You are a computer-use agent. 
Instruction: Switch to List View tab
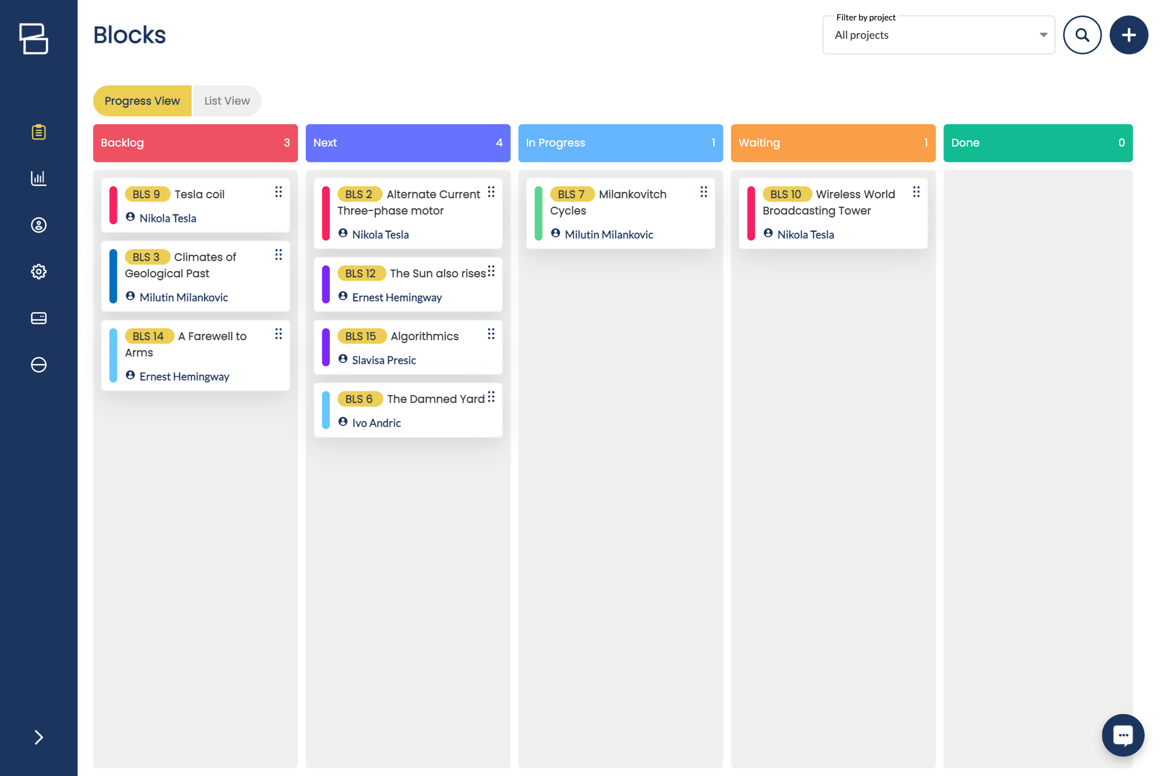[x=227, y=101]
